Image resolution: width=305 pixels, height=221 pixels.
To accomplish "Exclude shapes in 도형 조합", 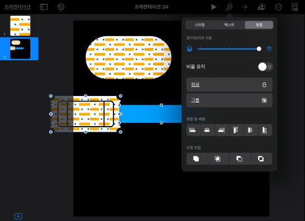I will tap(261, 159).
